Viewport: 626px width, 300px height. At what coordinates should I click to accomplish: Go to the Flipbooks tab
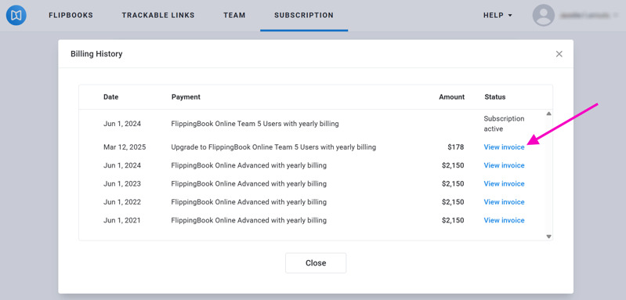pos(71,16)
